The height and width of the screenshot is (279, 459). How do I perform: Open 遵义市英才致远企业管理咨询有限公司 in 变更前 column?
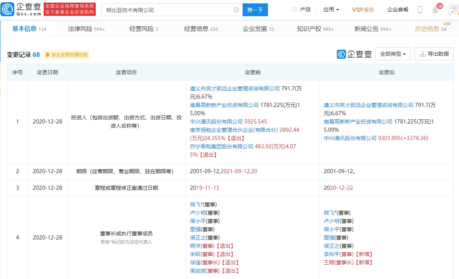[235, 88]
